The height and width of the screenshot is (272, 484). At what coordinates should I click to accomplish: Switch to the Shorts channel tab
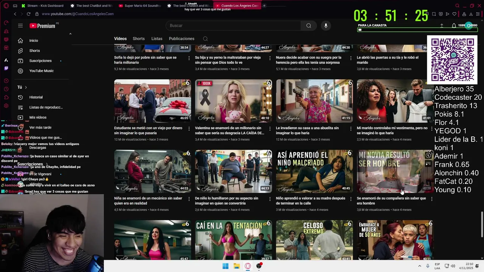click(x=138, y=39)
